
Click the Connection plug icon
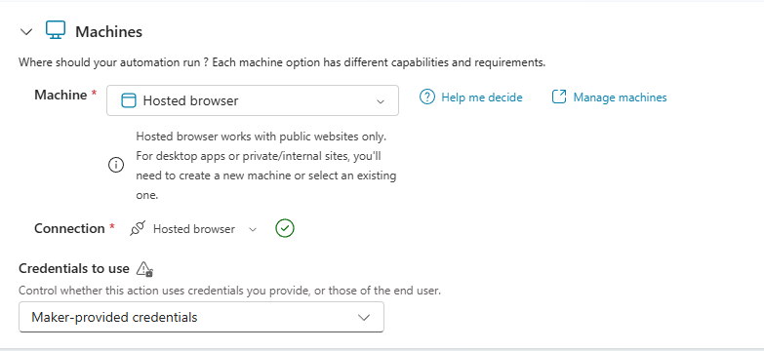coord(138,228)
